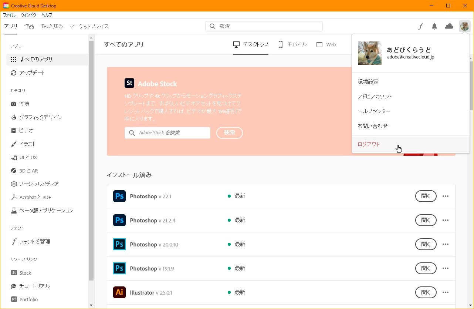Click 開く button for Photoshop v 19.1.9

pyautogui.click(x=426, y=268)
